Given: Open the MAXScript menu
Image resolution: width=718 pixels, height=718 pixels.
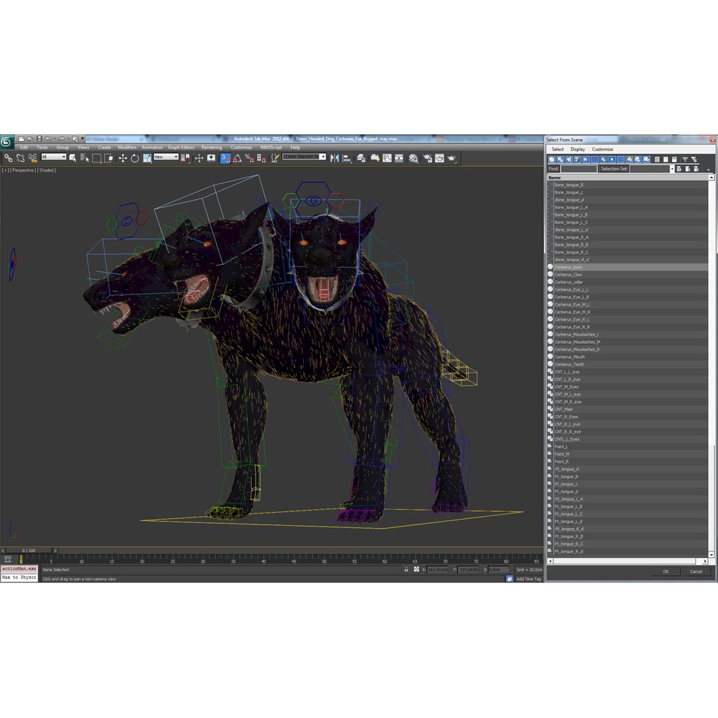Looking at the screenshot, I should (x=271, y=148).
